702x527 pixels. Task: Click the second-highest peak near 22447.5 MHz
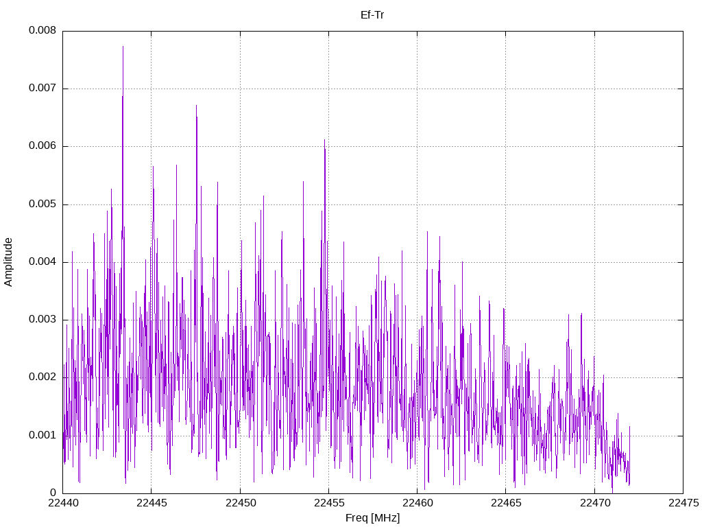tap(196, 106)
